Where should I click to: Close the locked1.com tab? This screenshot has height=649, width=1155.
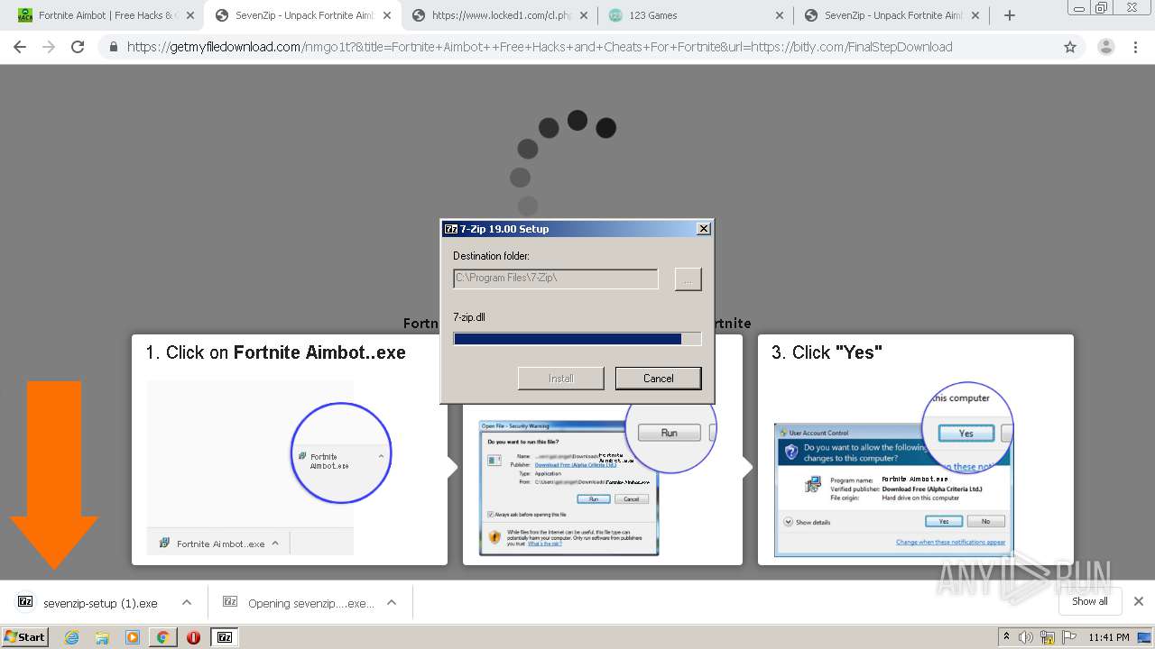point(583,15)
